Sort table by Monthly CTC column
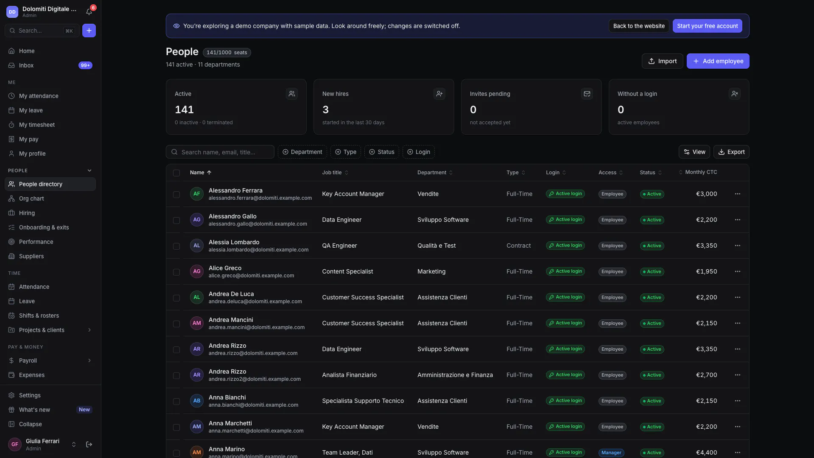The width and height of the screenshot is (814, 458). [x=698, y=172]
